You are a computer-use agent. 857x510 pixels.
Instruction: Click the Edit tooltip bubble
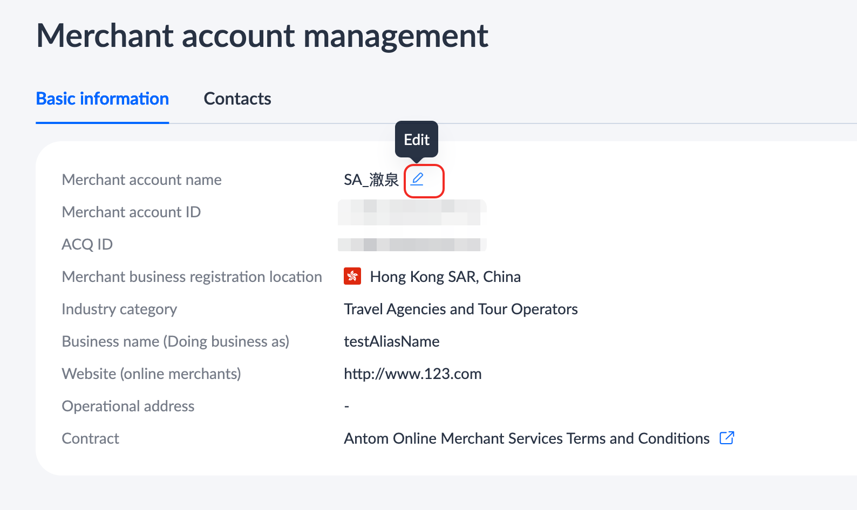coord(417,140)
